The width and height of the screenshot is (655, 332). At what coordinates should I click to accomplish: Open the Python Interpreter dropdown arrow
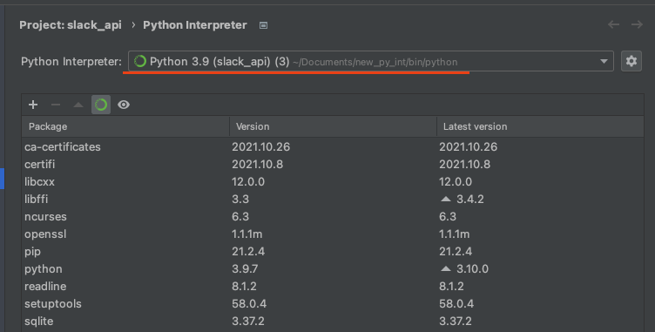[604, 62]
